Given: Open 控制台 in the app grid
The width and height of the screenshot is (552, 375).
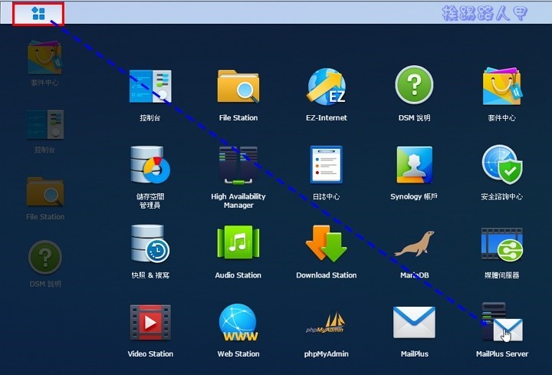Looking at the screenshot, I should click(150, 86).
